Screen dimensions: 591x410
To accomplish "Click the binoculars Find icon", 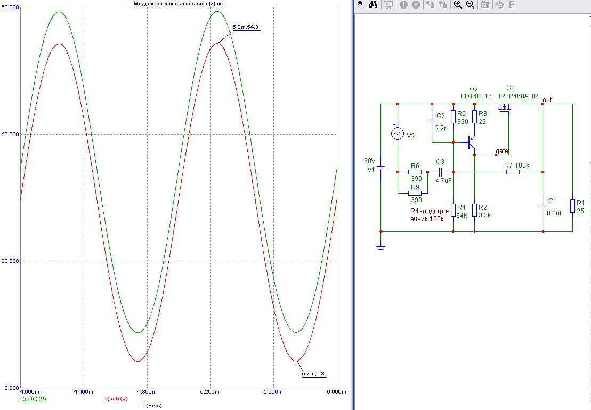I will click(374, 4).
